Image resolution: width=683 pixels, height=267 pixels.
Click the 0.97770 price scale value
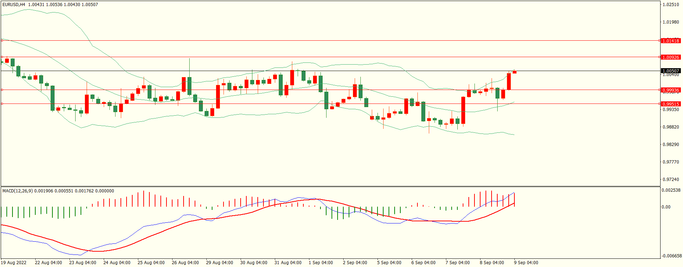click(671, 162)
